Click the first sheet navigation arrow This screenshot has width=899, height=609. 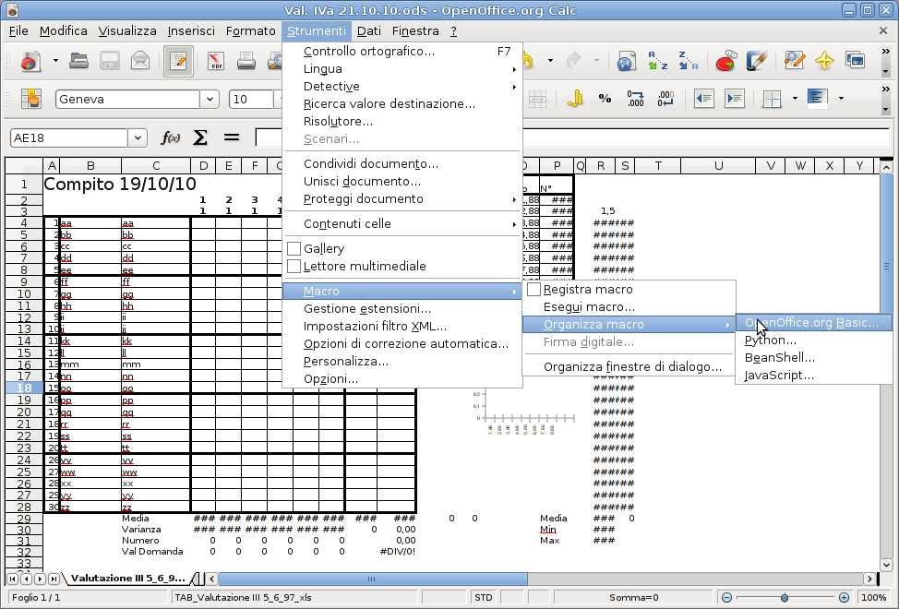click(x=12, y=579)
